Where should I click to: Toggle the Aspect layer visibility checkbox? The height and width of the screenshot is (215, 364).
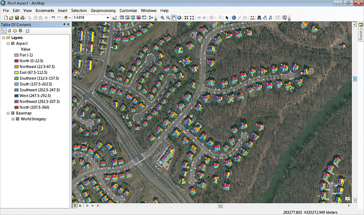pos(13,43)
